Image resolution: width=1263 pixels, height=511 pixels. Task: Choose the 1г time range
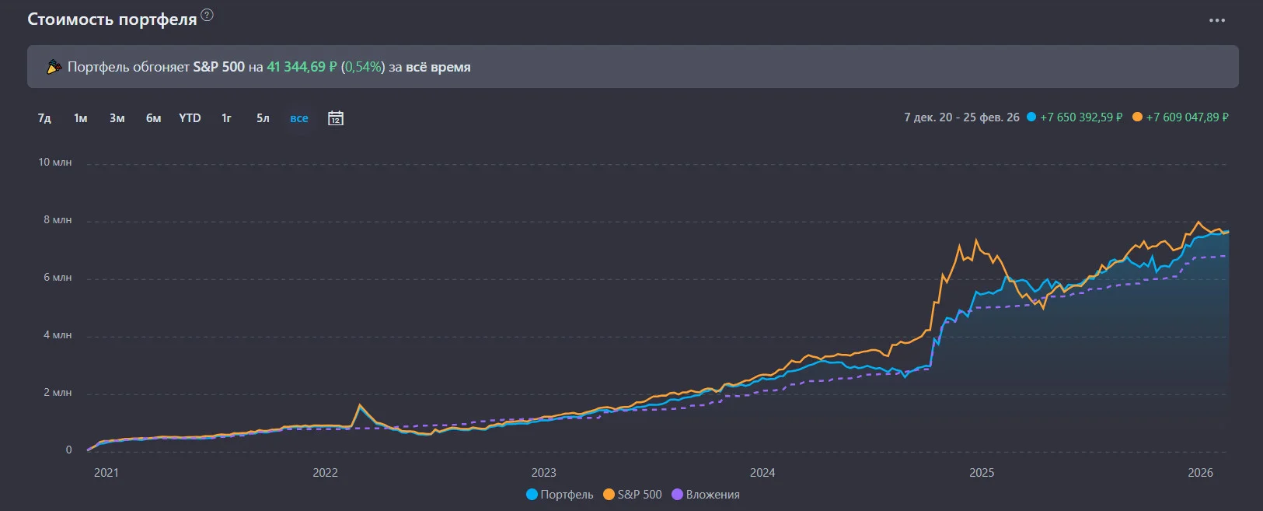[226, 118]
